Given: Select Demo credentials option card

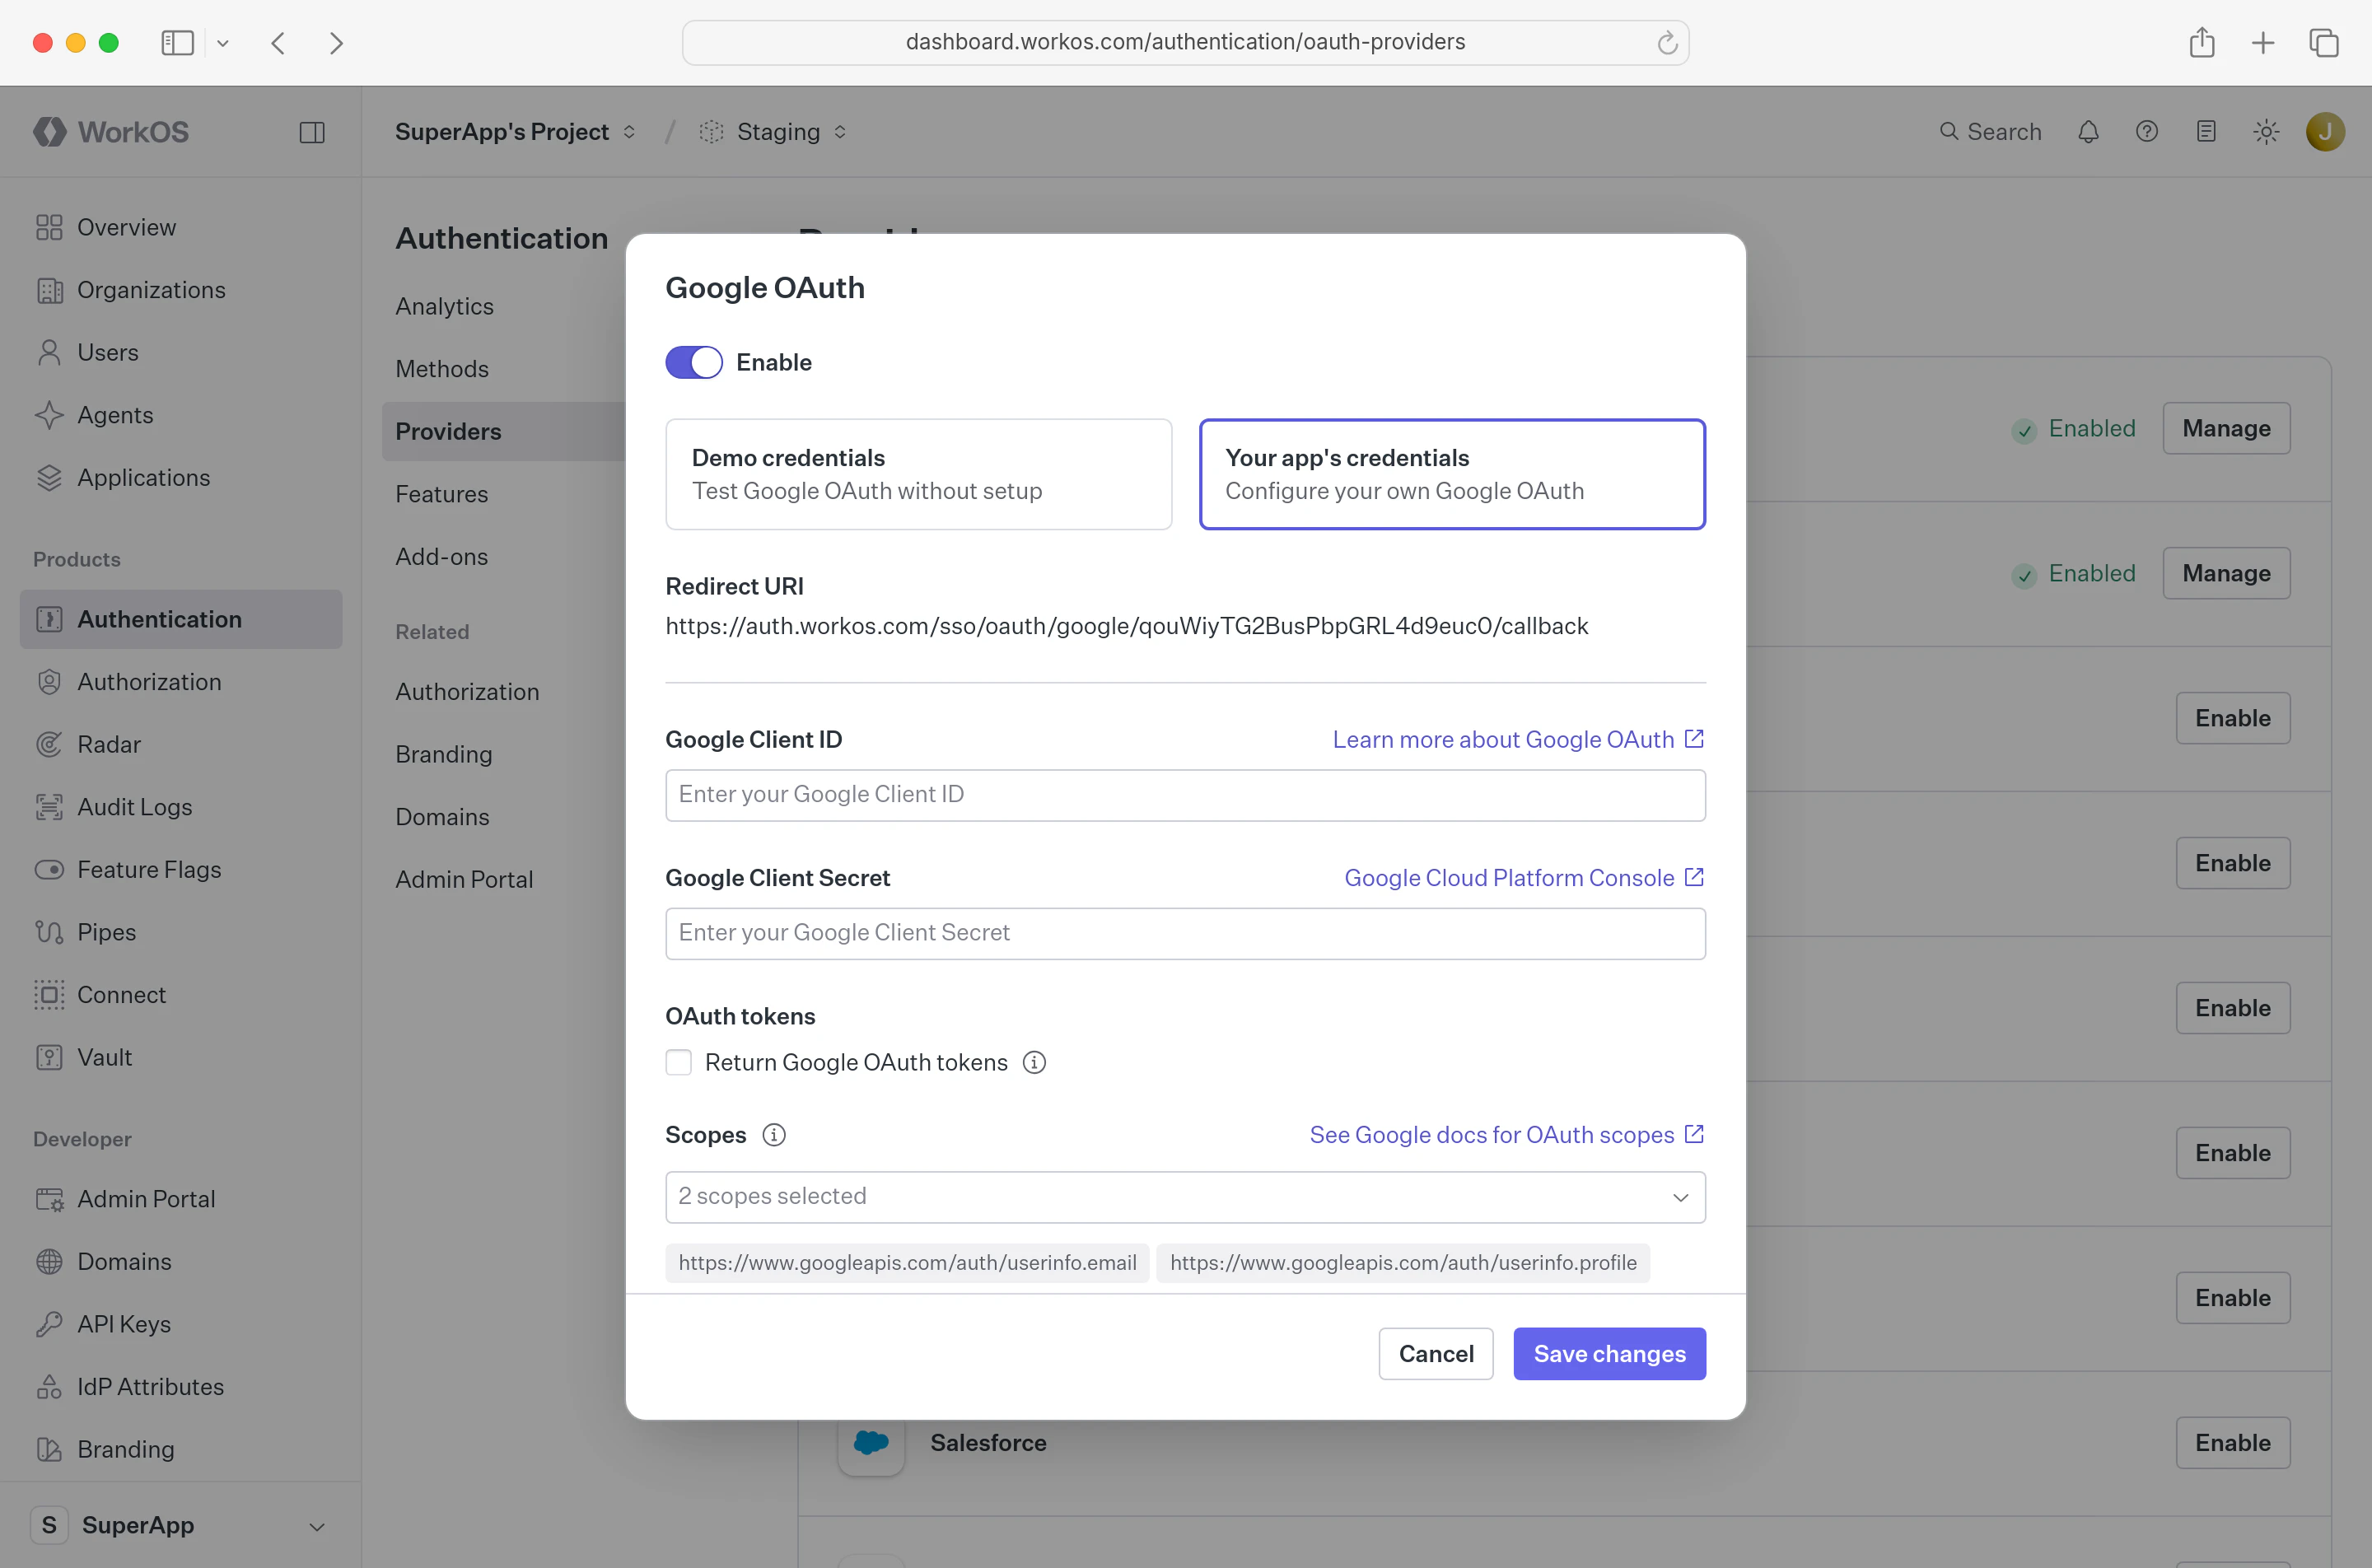Looking at the screenshot, I should coord(918,474).
